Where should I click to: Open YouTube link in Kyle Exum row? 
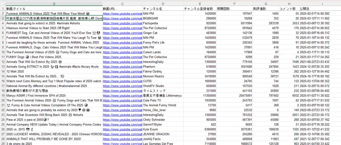122,129
